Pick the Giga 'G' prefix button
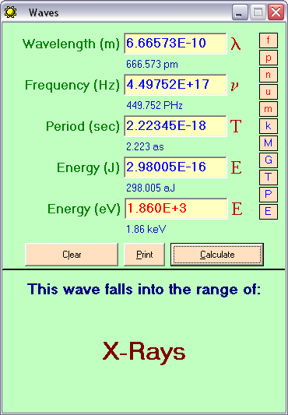 (268, 160)
